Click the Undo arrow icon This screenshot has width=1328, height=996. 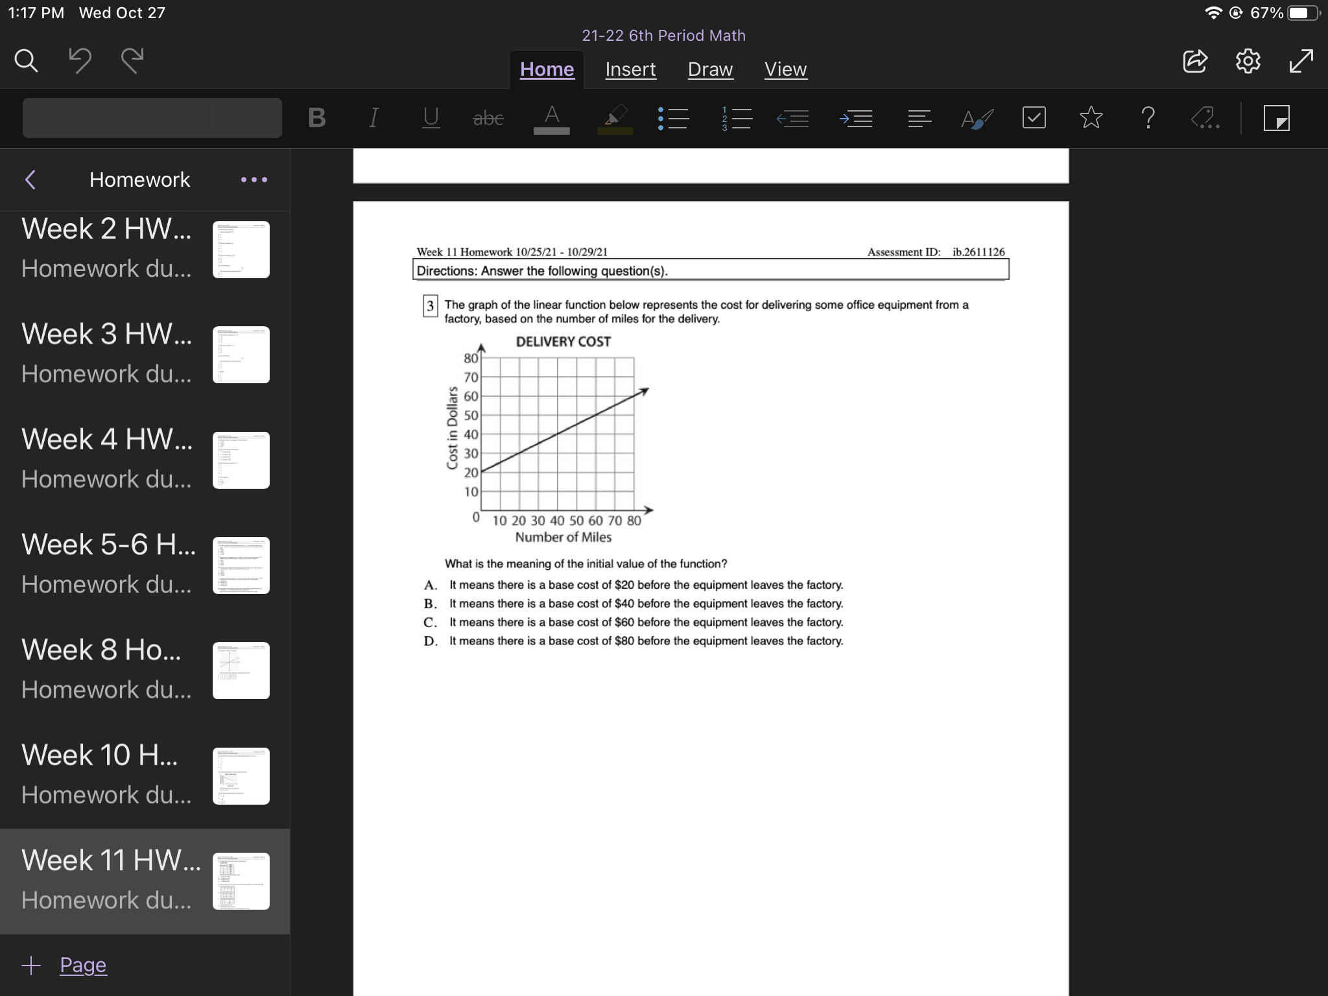pyautogui.click(x=80, y=61)
